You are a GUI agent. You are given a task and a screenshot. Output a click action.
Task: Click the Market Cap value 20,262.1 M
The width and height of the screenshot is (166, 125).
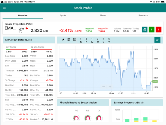pyautogui.click(x=47, y=119)
